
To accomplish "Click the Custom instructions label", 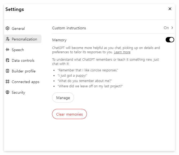I will point(69,28).
